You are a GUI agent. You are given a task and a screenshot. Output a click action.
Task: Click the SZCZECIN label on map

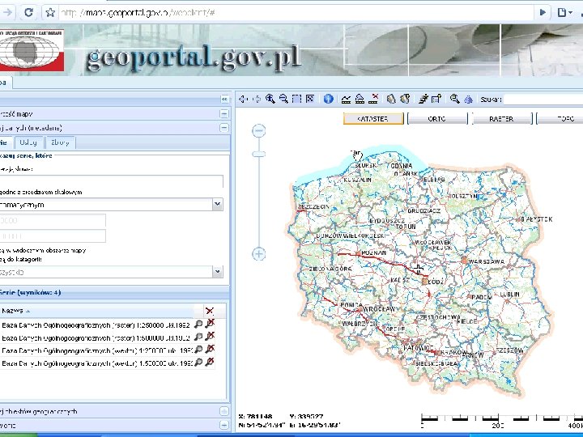(313, 206)
